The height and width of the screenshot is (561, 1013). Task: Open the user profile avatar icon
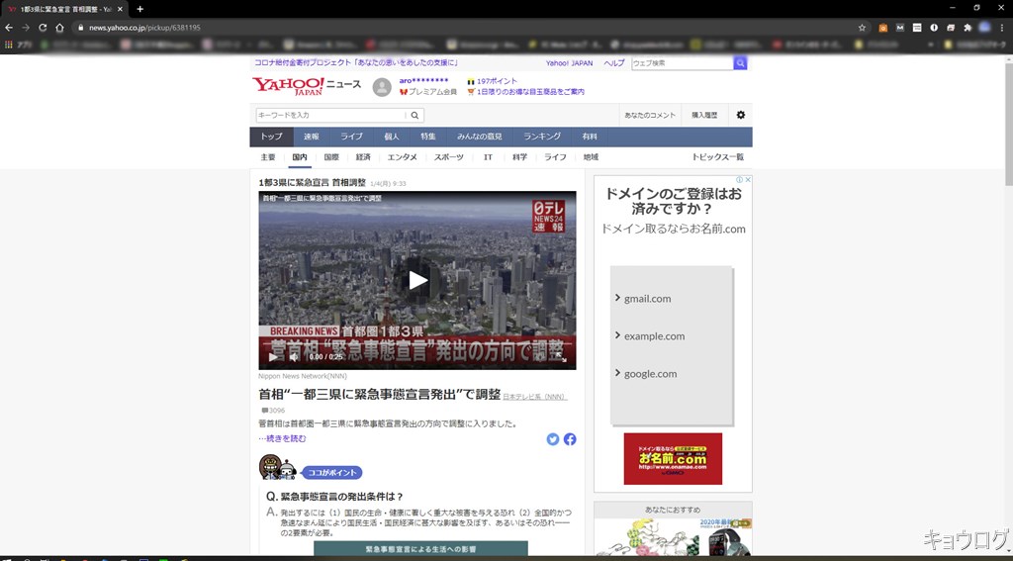[382, 87]
